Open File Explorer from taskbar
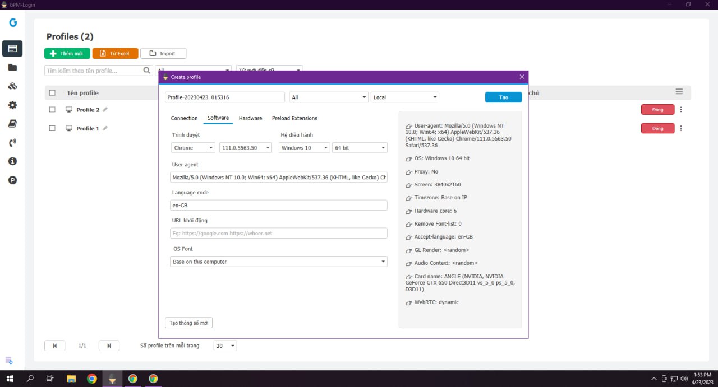Viewport: 718px width, 387px height. [71, 379]
